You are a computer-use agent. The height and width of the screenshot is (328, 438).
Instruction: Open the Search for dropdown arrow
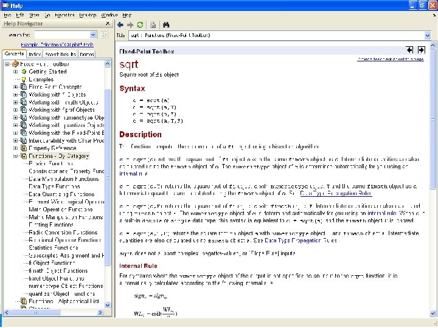(x=93, y=35)
